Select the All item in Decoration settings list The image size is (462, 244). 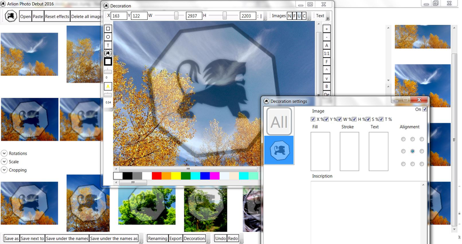coord(279,121)
